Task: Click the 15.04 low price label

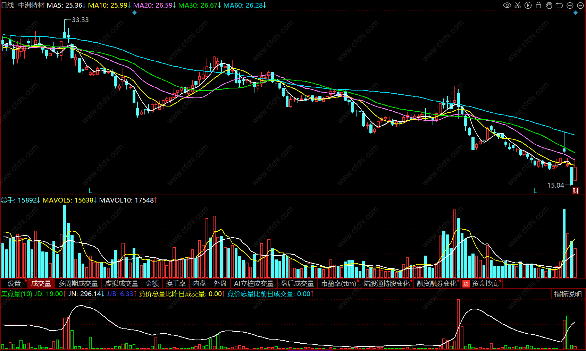Action: [x=555, y=185]
